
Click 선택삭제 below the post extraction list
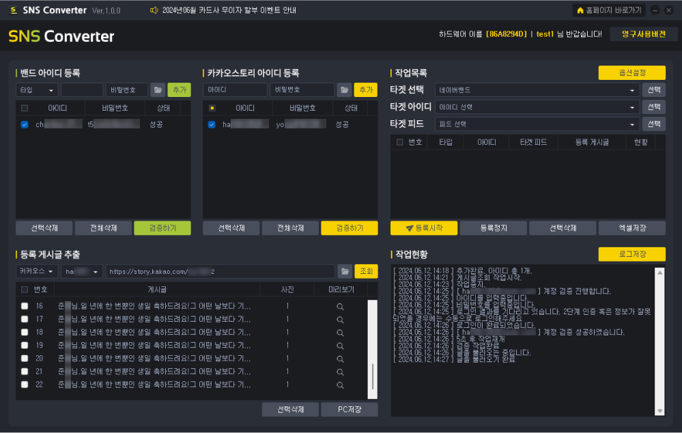(290, 409)
